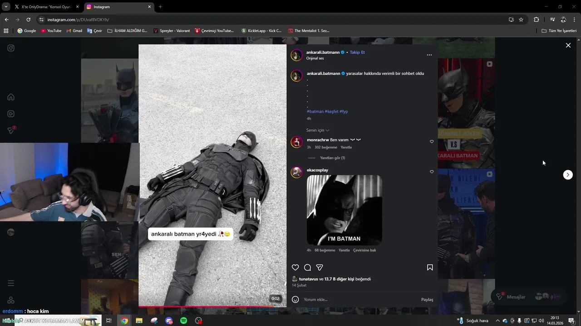581x326 pixels.
Task: Open the media controls icon in Chrome toolbar
Action: coord(552,19)
